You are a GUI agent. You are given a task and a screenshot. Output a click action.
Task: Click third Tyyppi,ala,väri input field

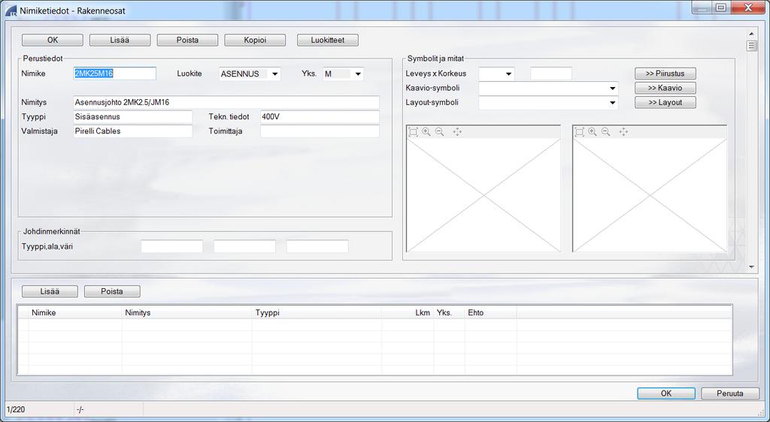click(317, 246)
